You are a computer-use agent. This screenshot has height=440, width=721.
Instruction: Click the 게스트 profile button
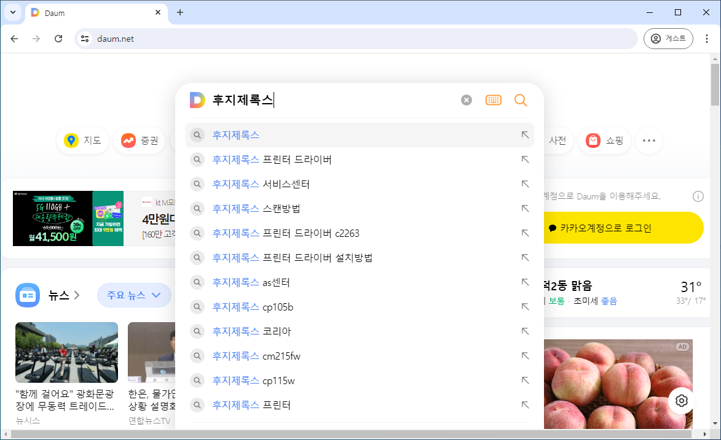668,39
